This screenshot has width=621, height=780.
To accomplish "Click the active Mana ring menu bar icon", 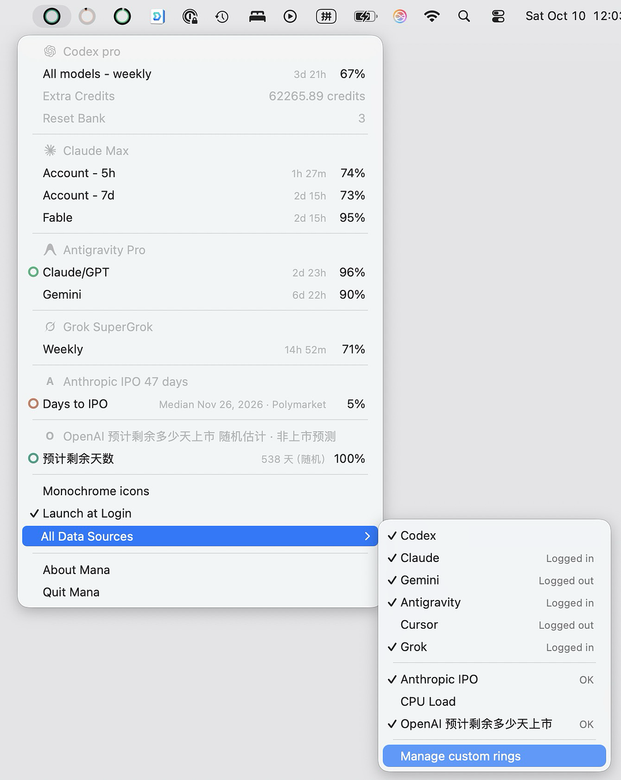I will pos(52,16).
